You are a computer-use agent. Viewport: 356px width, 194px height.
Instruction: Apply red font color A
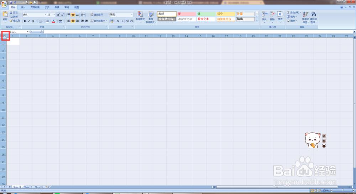point(53,21)
